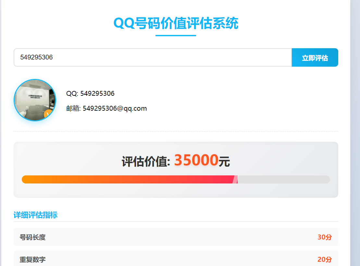Viewport: 360px width, 266px height.
Task: Select the email 549295306@qq.com
Action: click(x=115, y=108)
